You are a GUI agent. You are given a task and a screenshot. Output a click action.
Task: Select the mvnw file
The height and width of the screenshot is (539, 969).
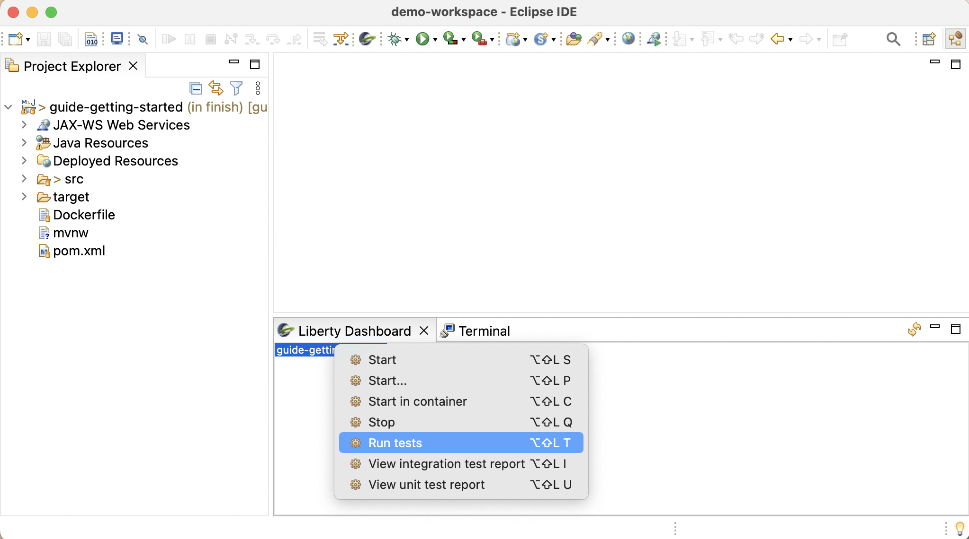(71, 233)
